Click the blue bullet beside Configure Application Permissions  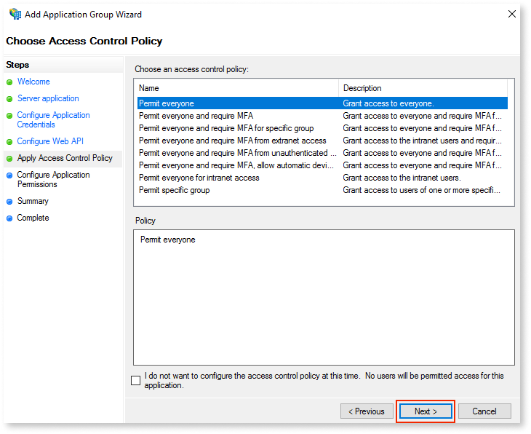click(x=9, y=175)
